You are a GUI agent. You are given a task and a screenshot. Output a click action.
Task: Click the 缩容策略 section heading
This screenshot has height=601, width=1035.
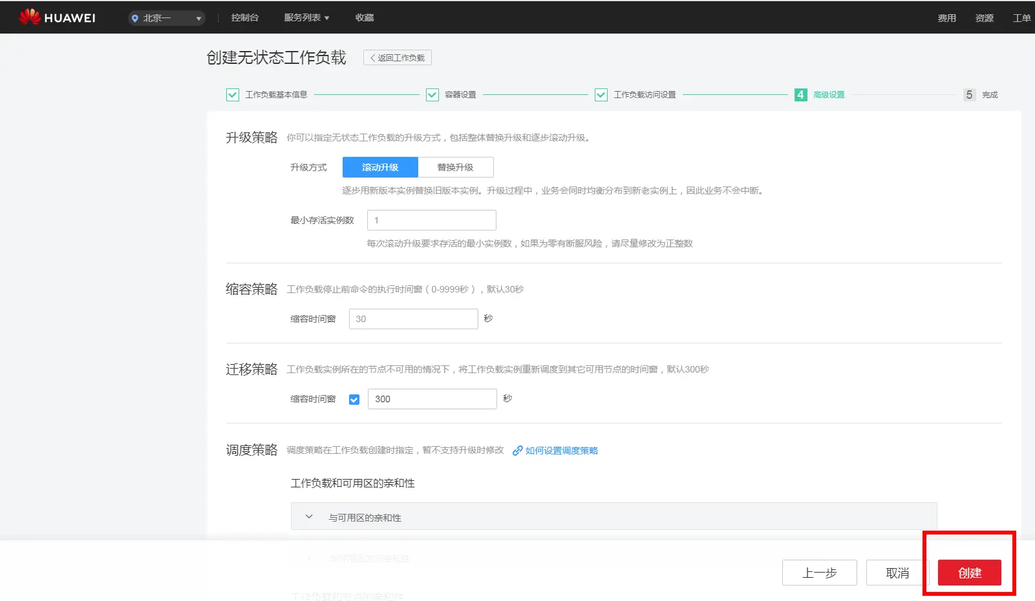pos(251,289)
